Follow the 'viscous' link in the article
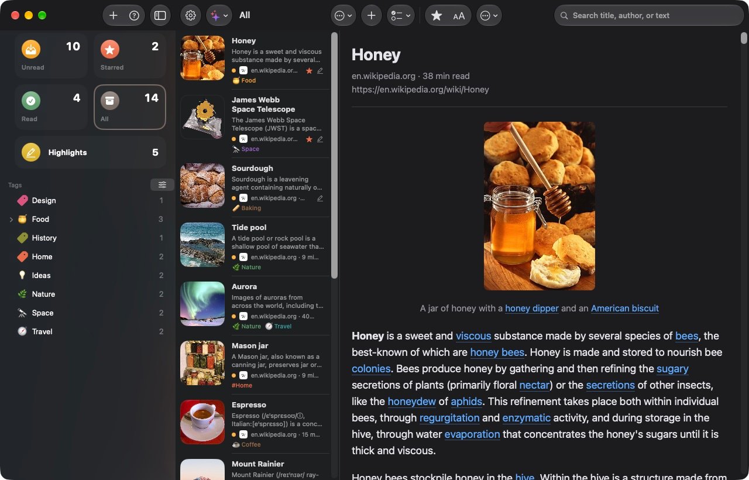This screenshot has height=480, width=749. (x=473, y=336)
